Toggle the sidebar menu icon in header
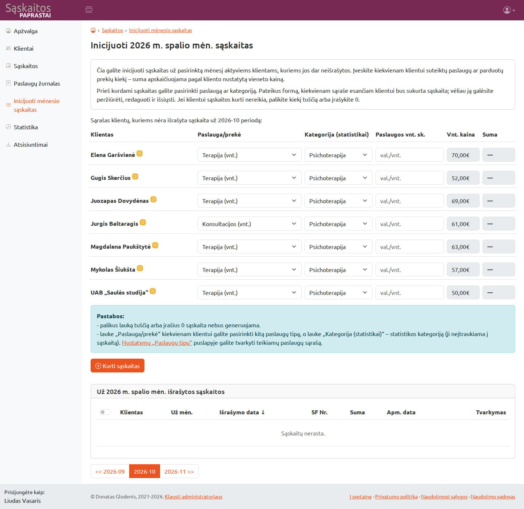The width and height of the screenshot is (524, 509). click(89, 10)
